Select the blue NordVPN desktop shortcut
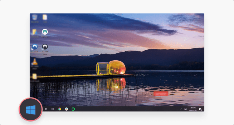Viewport: 234px width, 125px height. pos(35,48)
